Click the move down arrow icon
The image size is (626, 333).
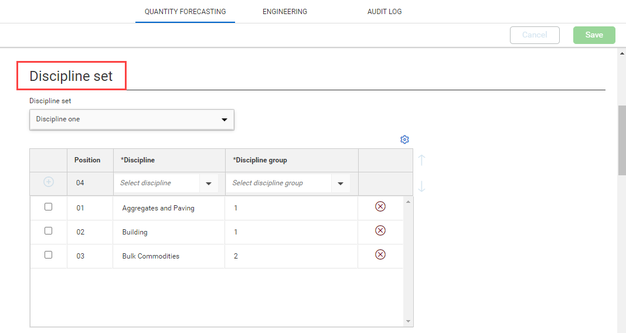(421, 186)
